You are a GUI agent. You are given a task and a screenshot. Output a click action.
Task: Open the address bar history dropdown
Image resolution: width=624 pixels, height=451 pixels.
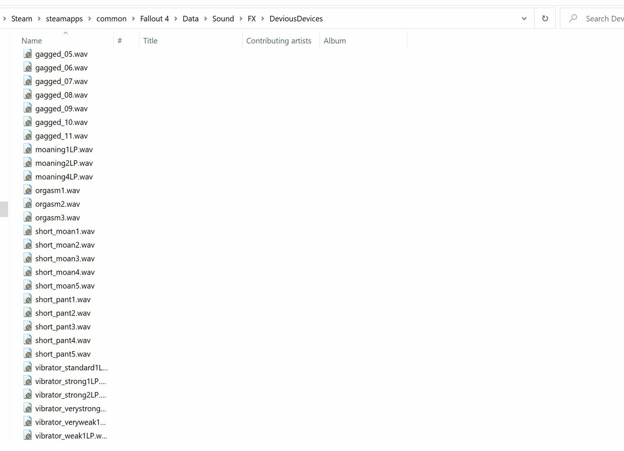click(524, 18)
